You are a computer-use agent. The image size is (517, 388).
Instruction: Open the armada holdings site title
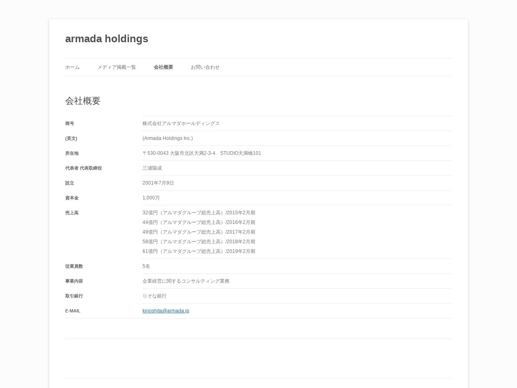(x=107, y=39)
